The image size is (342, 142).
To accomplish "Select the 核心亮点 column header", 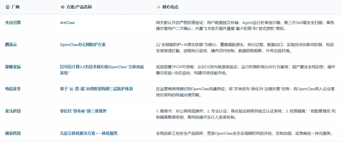I will (170, 7).
